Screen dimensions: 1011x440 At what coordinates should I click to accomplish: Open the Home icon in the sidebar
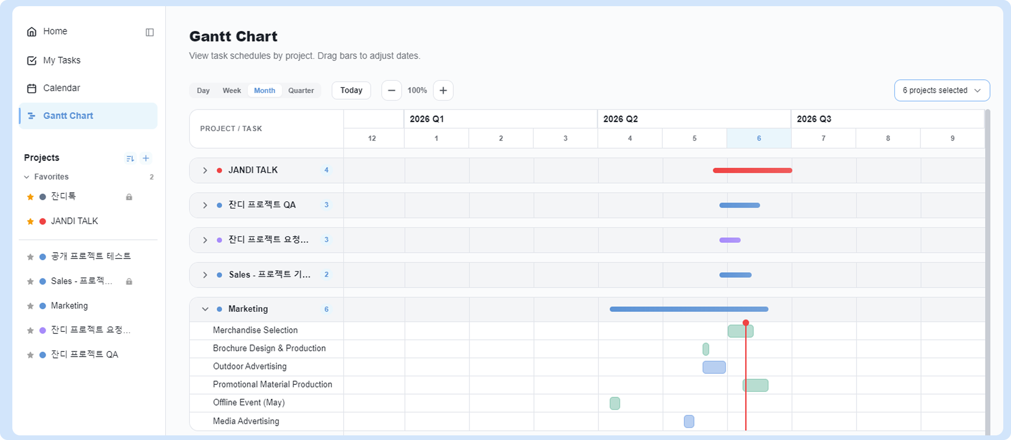(x=32, y=31)
